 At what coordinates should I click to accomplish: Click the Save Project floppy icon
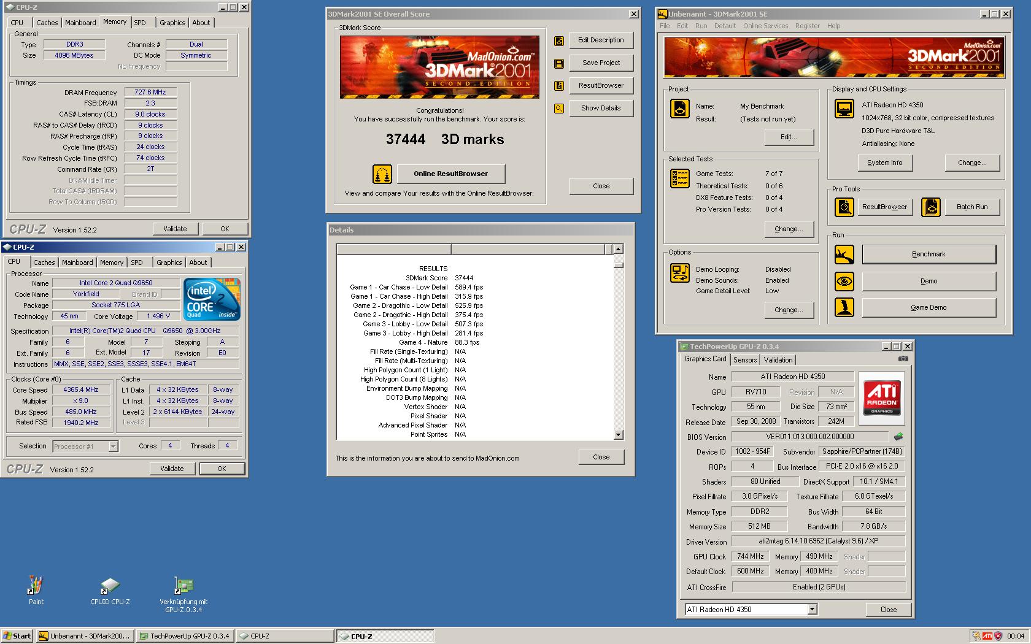point(559,63)
